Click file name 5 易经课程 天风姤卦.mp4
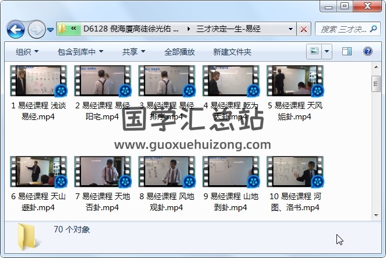Screen dimensions: 386x258 point(295,111)
